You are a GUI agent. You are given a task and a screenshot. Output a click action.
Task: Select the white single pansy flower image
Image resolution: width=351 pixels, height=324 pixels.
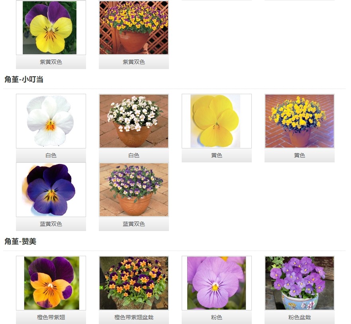click(51, 121)
